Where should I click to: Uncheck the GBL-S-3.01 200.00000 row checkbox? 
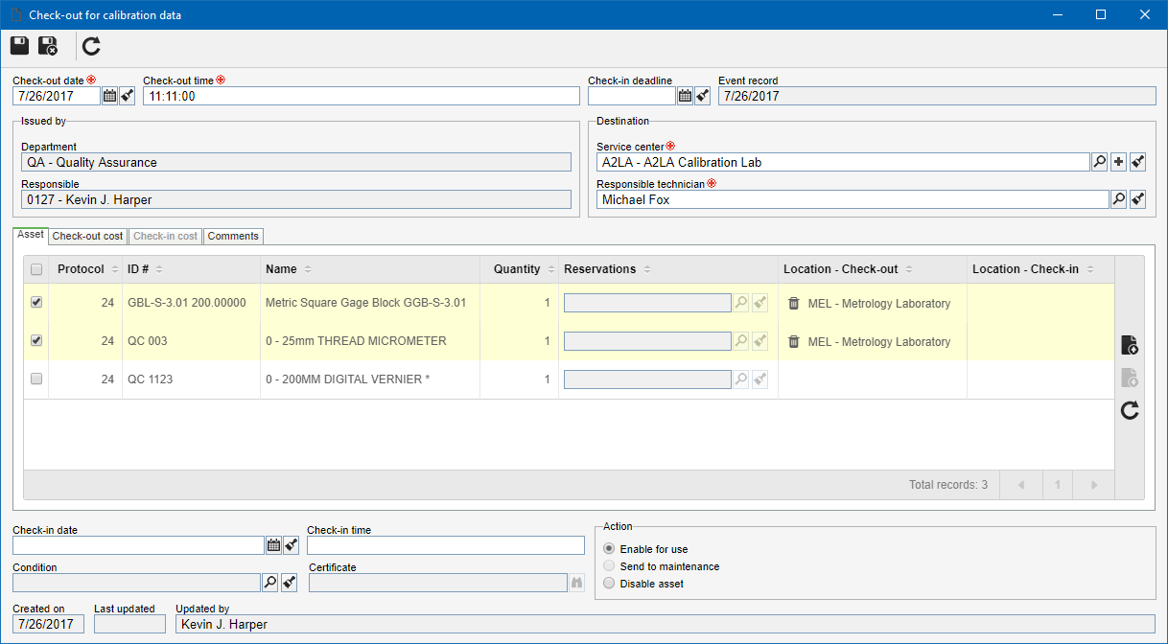click(x=36, y=302)
